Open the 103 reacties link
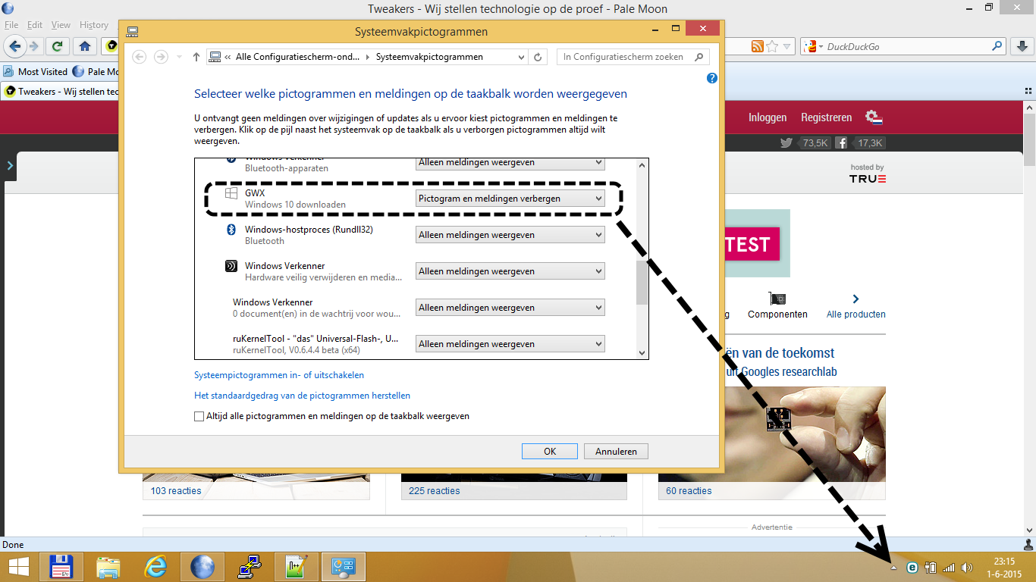The height and width of the screenshot is (582, 1036). coord(175,491)
